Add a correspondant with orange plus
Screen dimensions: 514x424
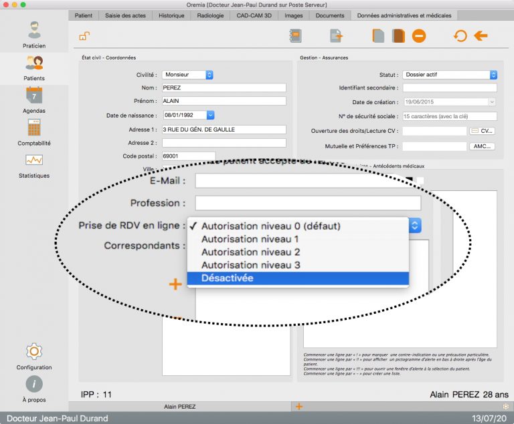pyautogui.click(x=175, y=284)
